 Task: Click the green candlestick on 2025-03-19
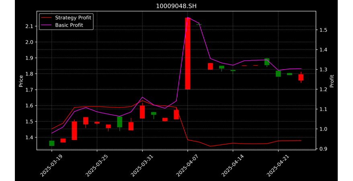coord(52,143)
